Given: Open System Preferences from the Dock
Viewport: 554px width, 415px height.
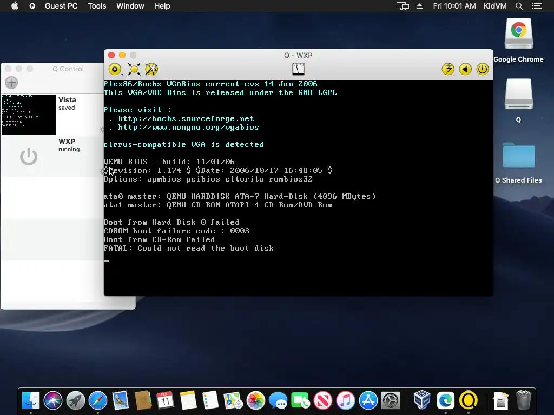Looking at the screenshot, I should tap(391, 401).
